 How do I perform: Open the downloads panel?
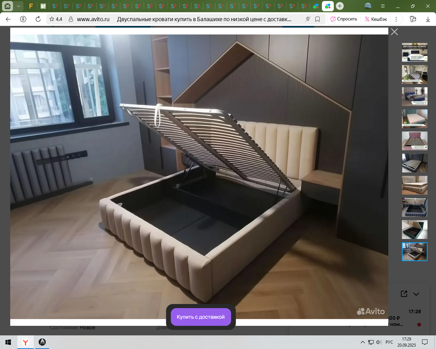428,19
